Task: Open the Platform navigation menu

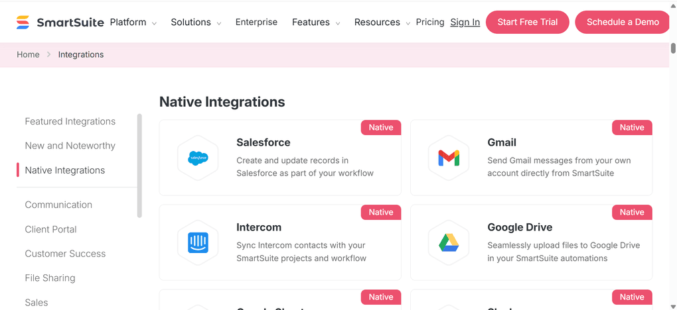Action: coord(128,22)
